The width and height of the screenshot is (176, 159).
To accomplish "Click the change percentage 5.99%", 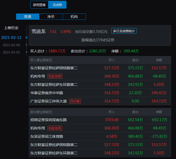I will (x=66, y=32).
